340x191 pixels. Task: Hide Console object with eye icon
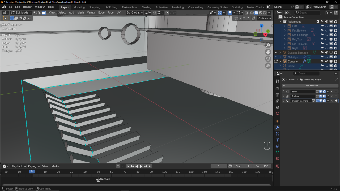(x=327, y=62)
